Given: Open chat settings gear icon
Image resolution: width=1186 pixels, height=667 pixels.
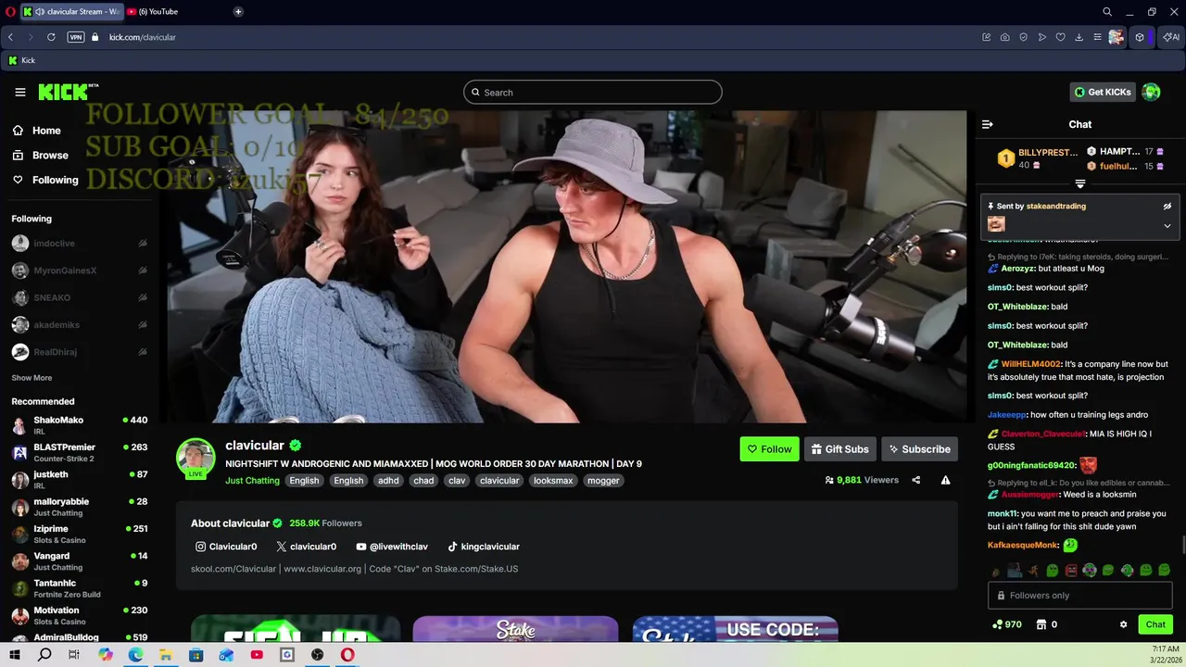Looking at the screenshot, I should point(1124,624).
